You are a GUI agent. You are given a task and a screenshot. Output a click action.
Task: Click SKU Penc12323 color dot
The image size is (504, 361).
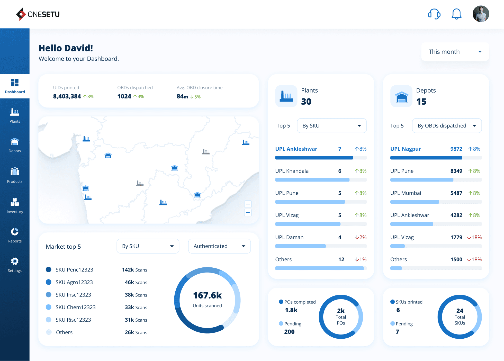click(x=48, y=269)
